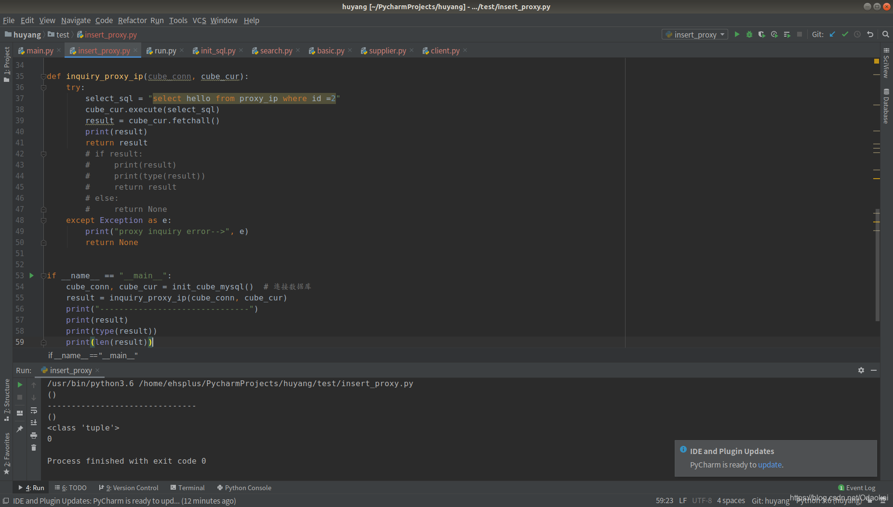
Task: Collapse the comment block fold at line 42
Action: pos(43,154)
